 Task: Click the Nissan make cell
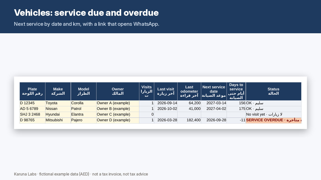[58, 109]
